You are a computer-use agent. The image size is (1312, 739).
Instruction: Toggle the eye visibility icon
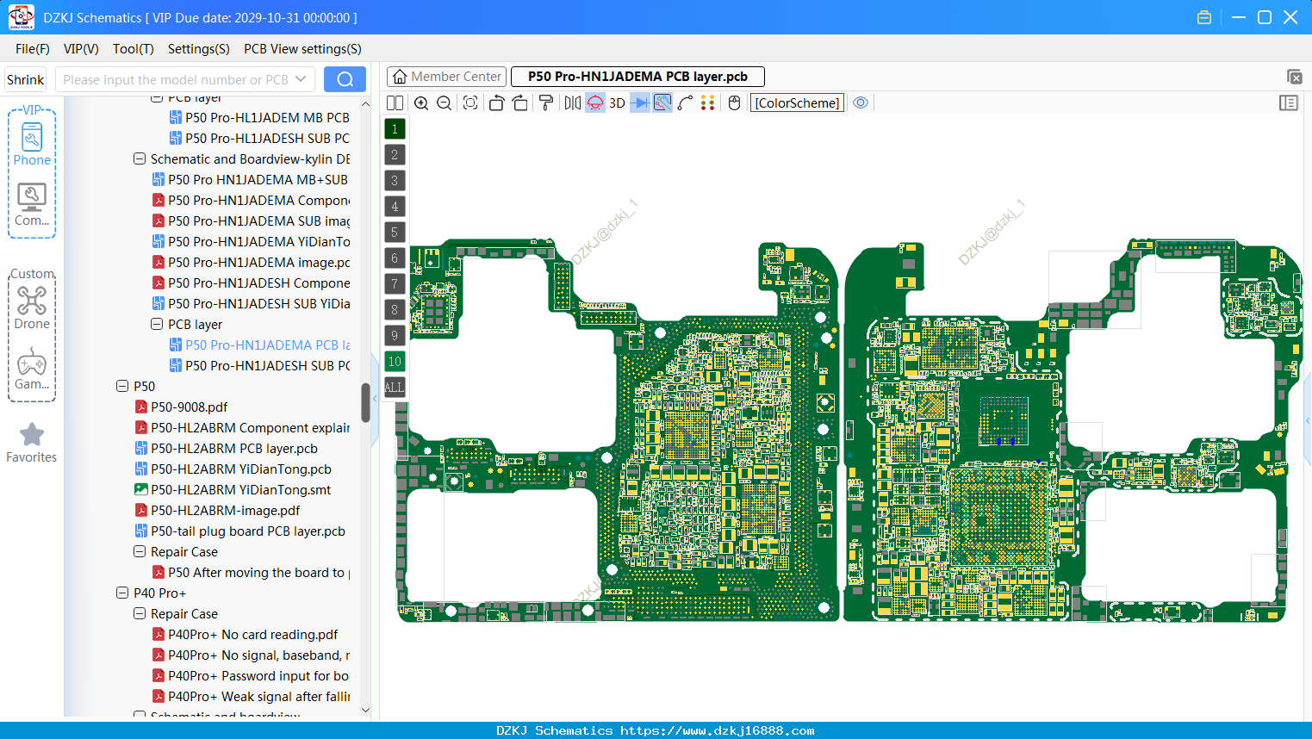[x=861, y=102]
